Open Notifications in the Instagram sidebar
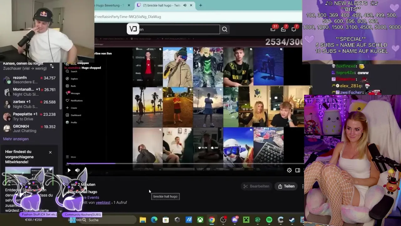This screenshot has width=401, height=226. (74, 100)
